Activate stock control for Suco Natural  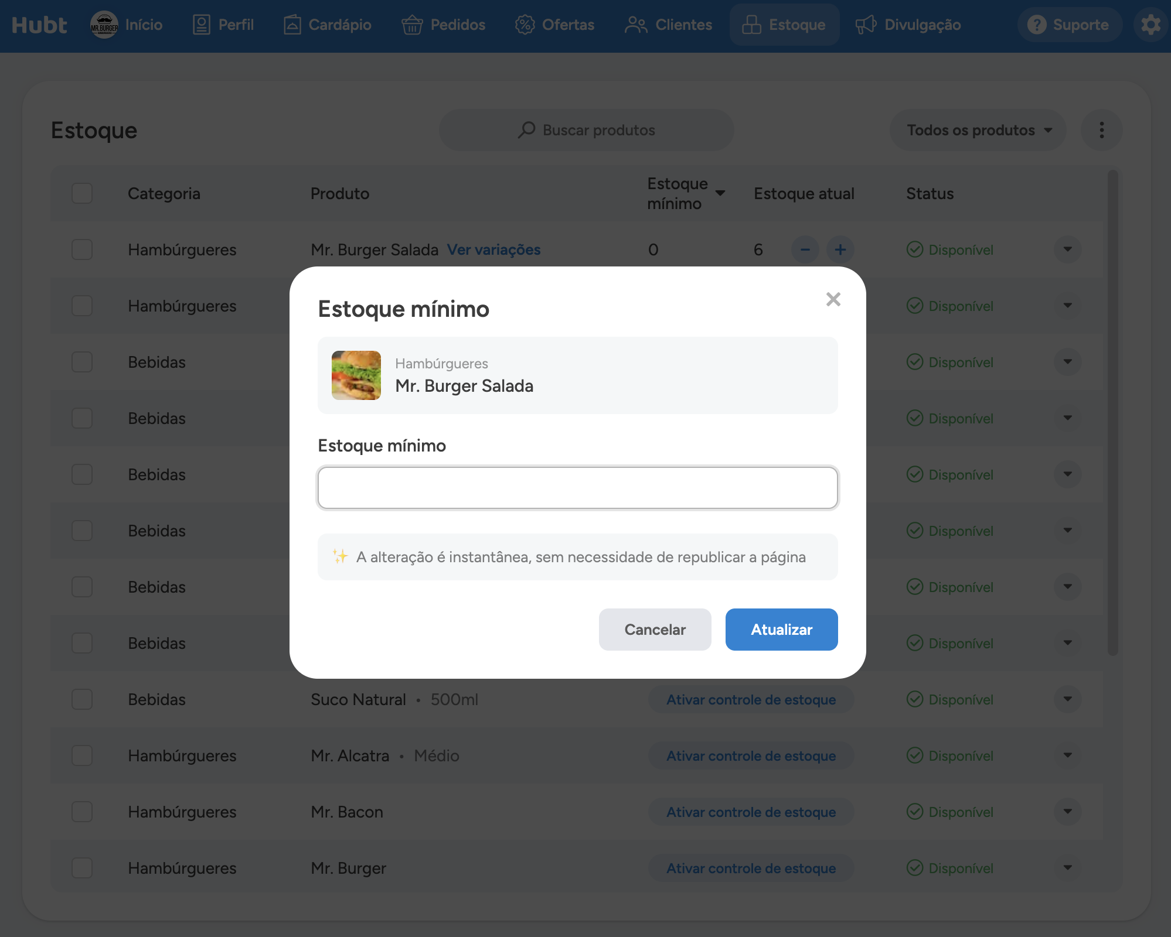pos(751,699)
